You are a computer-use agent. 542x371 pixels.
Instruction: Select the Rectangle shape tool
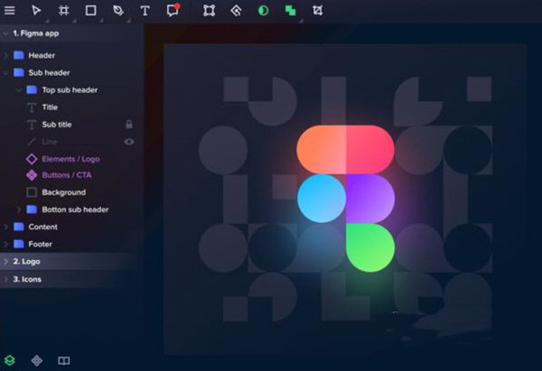90,11
